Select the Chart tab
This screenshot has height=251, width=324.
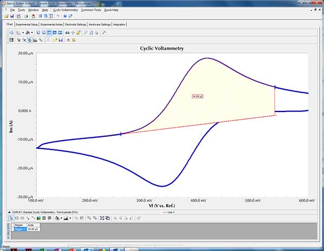(10, 24)
